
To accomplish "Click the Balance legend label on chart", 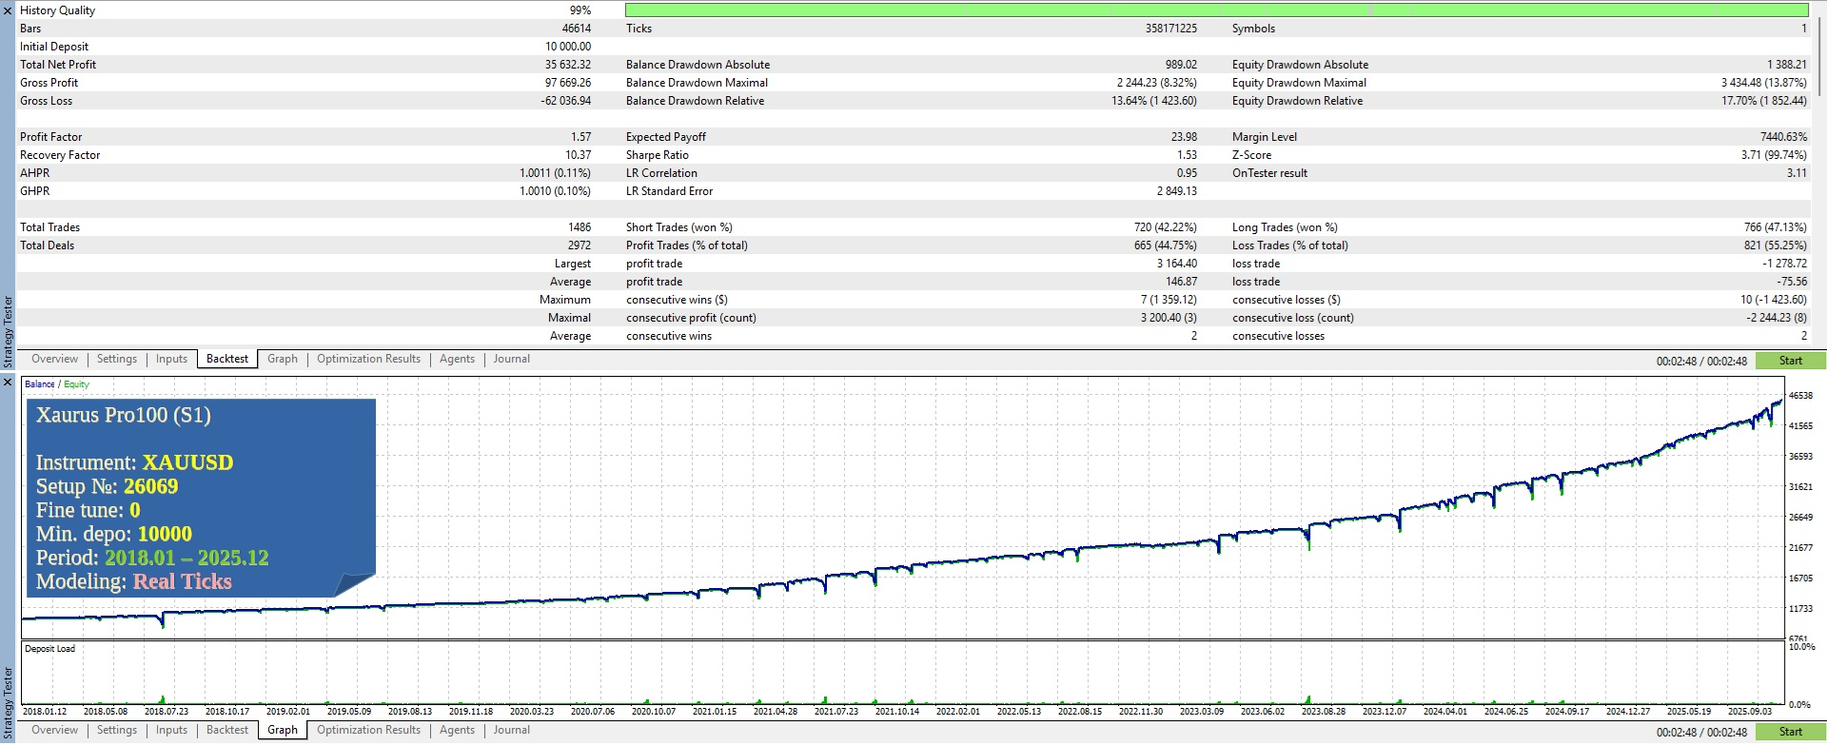I will 39,384.
